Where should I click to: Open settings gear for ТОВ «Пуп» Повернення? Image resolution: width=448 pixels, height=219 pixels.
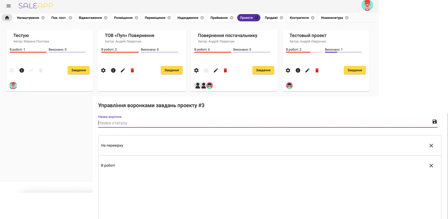pyautogui.click(x=103, y=71)
